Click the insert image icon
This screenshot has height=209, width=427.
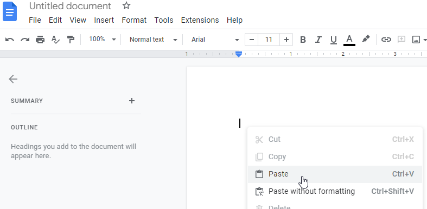pyautogui.click(x=416, y=40)
